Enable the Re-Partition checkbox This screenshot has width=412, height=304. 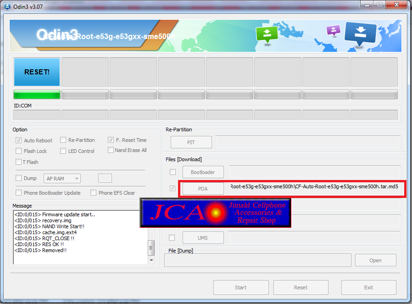[62, 140]
